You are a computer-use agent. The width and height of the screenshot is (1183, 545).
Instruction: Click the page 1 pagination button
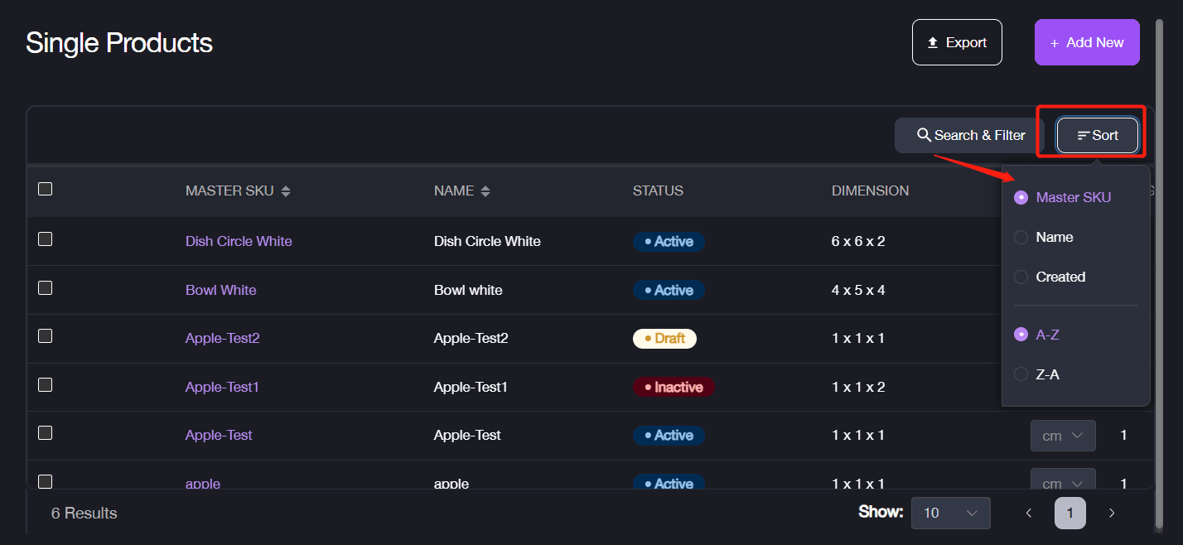tap(1070, 514)
